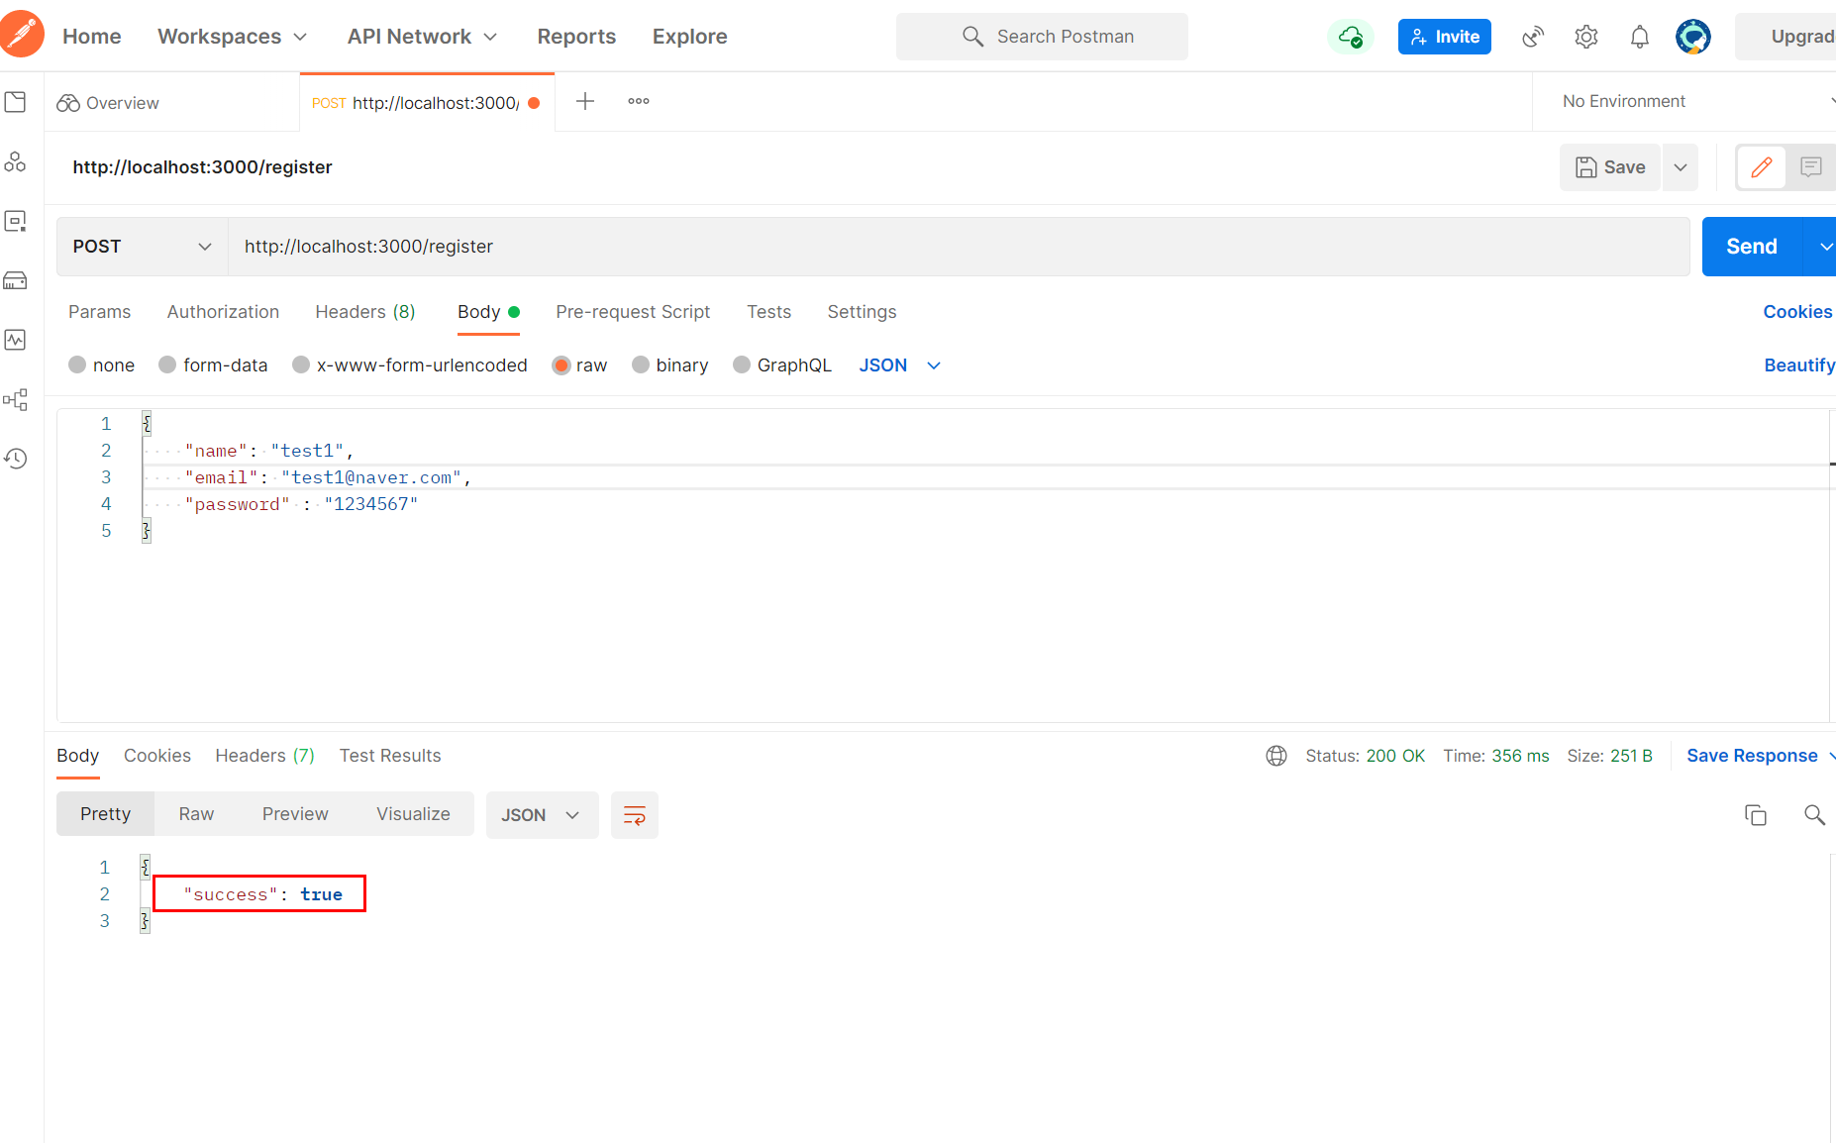
Task: Open the Workspaces dropdown
Action: click(x=233, y=37)
